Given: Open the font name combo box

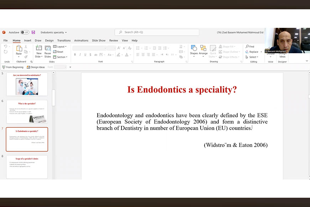Looking at the screenshot, I should 89,48.
